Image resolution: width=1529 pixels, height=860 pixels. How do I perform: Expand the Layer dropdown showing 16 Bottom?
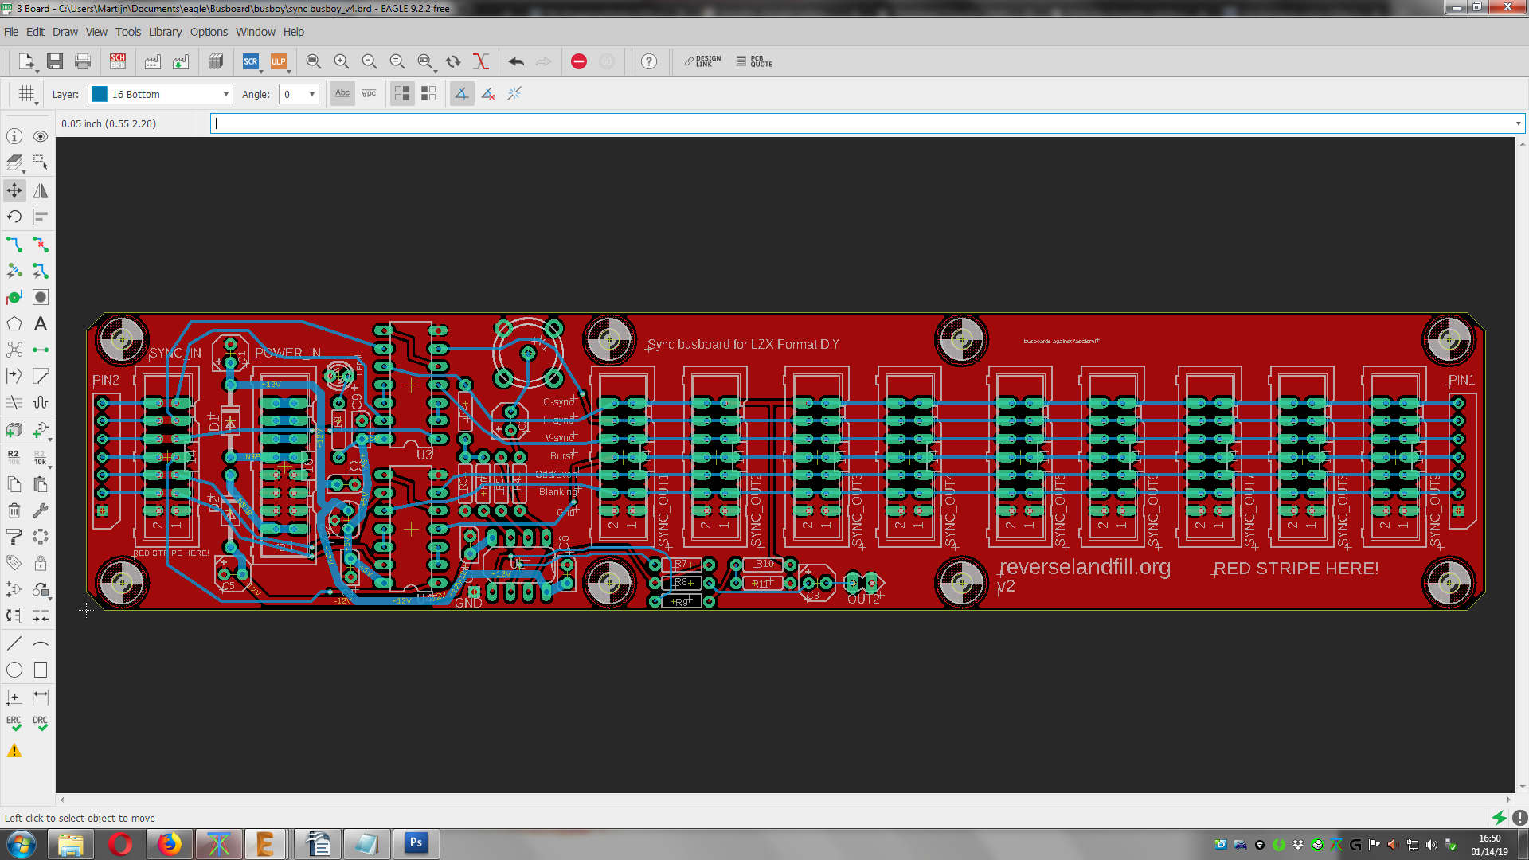[160, 94]
